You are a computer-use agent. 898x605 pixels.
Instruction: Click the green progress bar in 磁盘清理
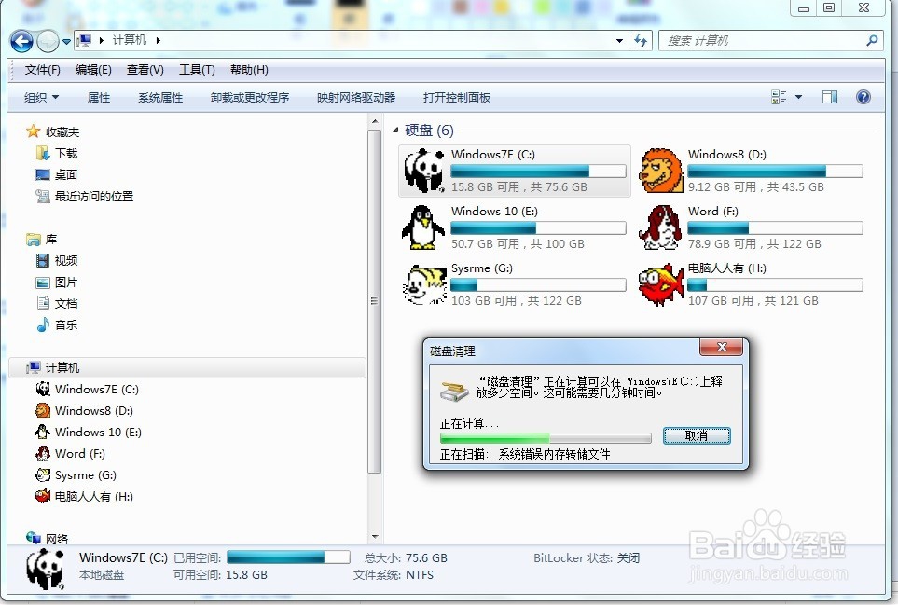click(546, 438)
